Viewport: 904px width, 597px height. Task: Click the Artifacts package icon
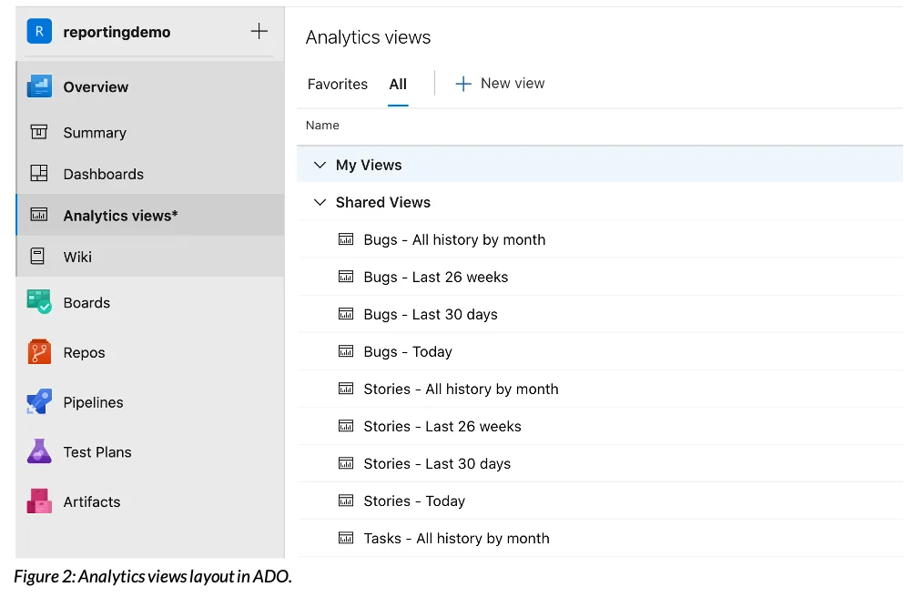click(x=39, y=501)
